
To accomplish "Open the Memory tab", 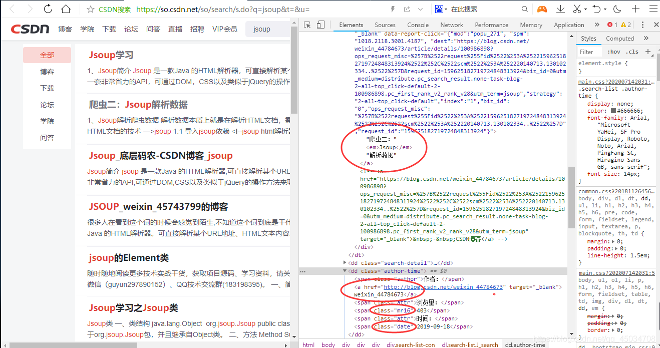I will click(531, 25).
